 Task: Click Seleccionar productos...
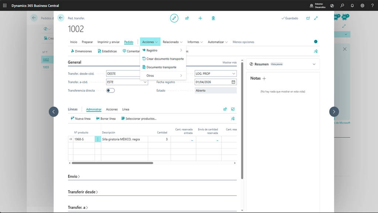139,119
